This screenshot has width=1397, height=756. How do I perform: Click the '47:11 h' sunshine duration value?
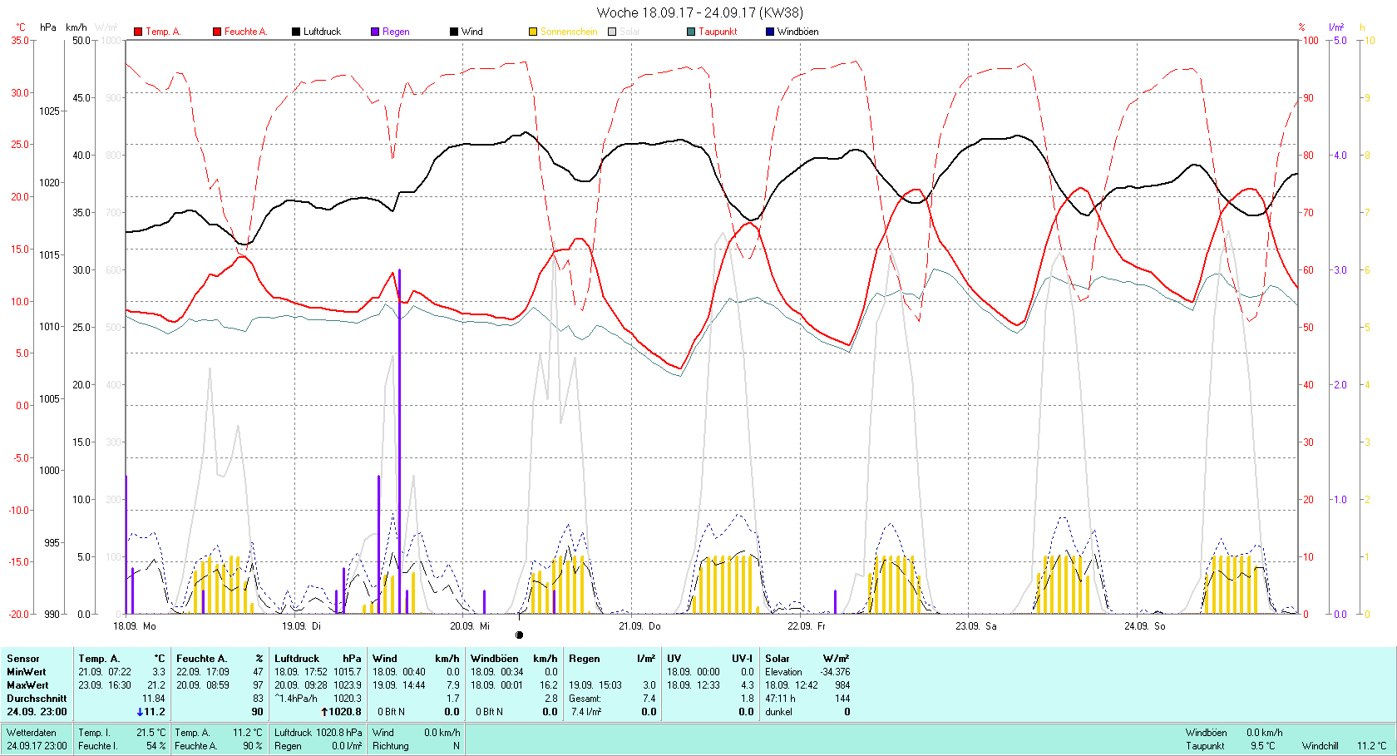pos(780,699)
